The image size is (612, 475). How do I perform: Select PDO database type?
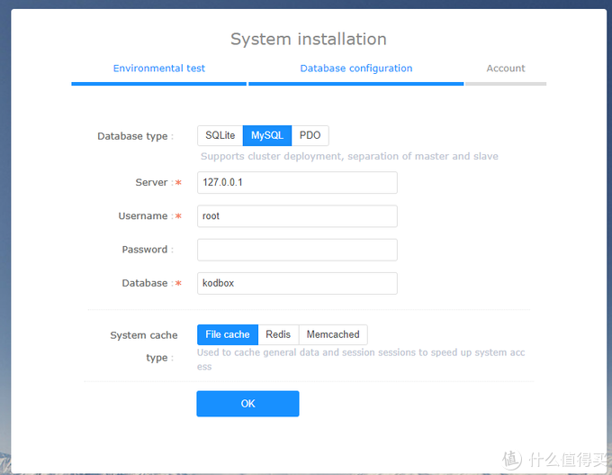tap(310, 136)
